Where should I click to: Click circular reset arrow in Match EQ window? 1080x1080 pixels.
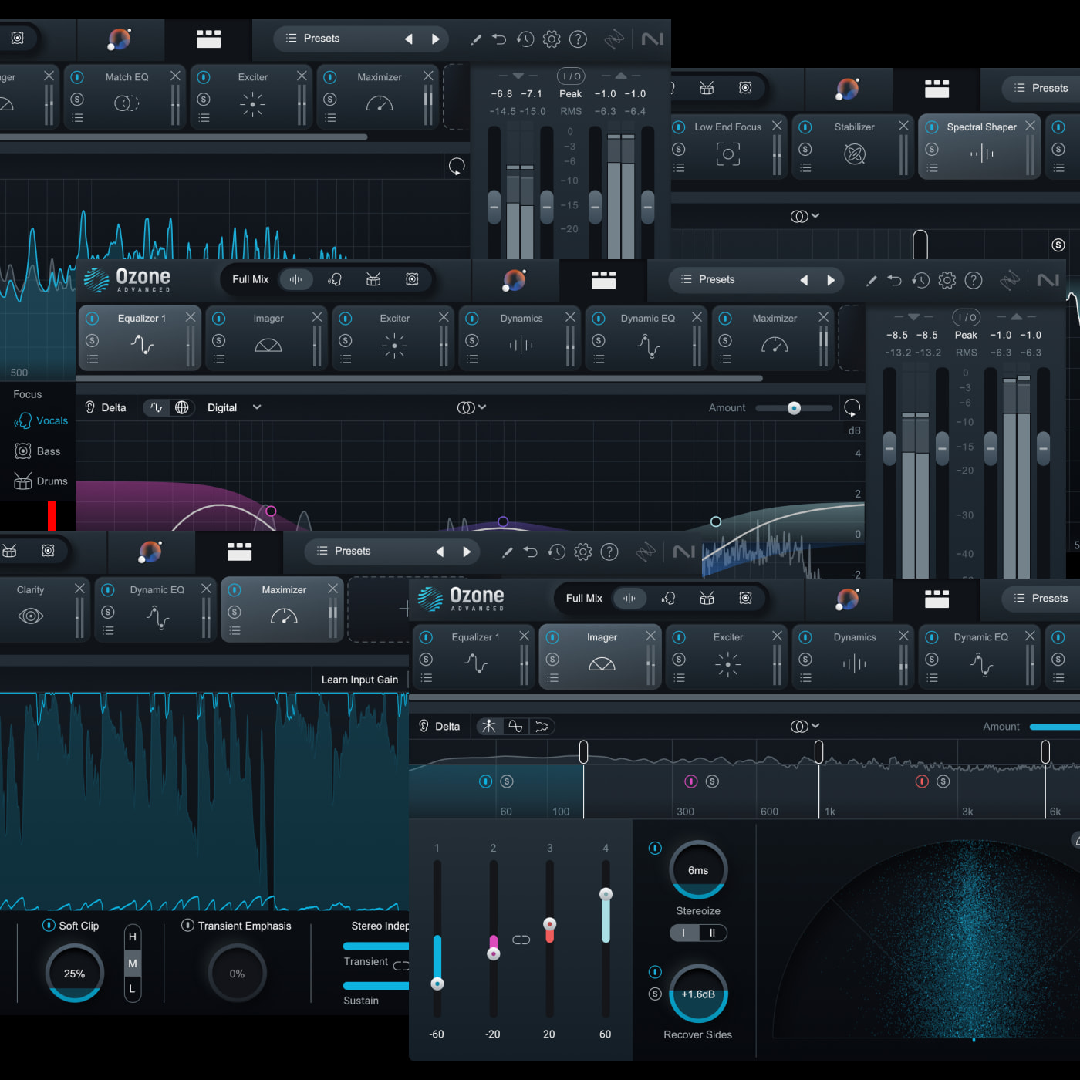click(457, 166)
